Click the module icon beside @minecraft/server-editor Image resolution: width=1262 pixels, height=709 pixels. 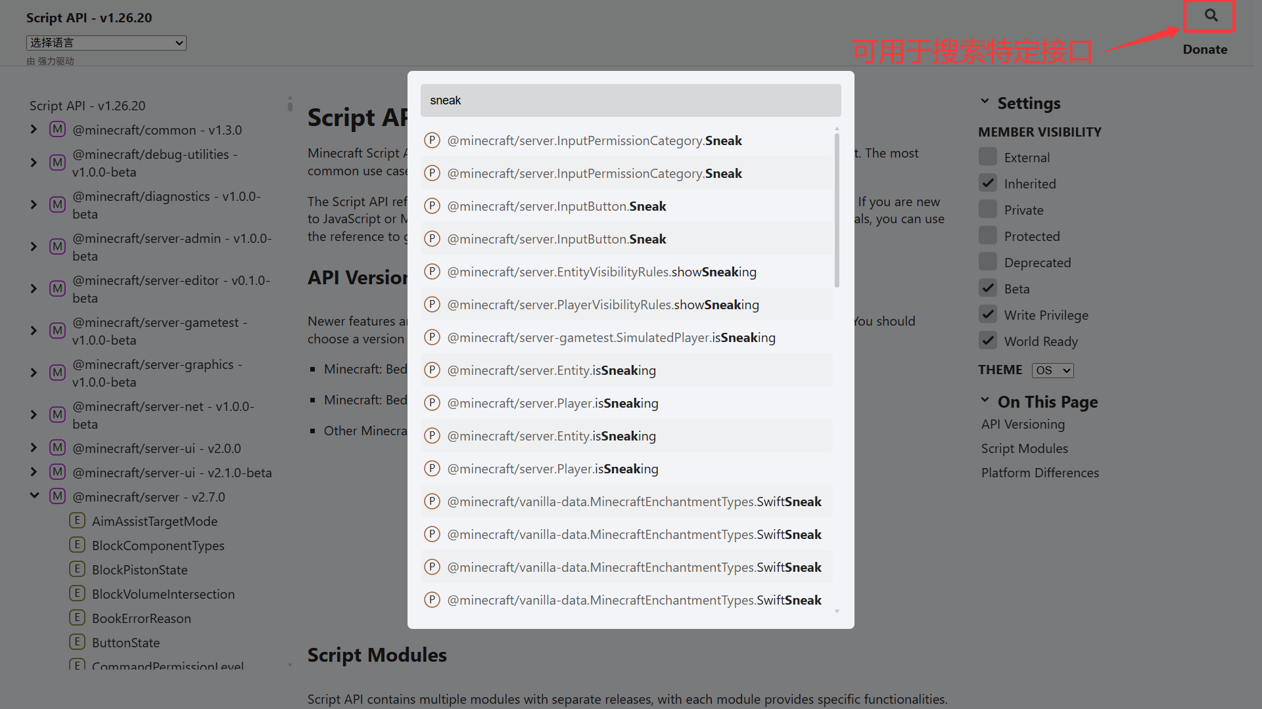58,289
